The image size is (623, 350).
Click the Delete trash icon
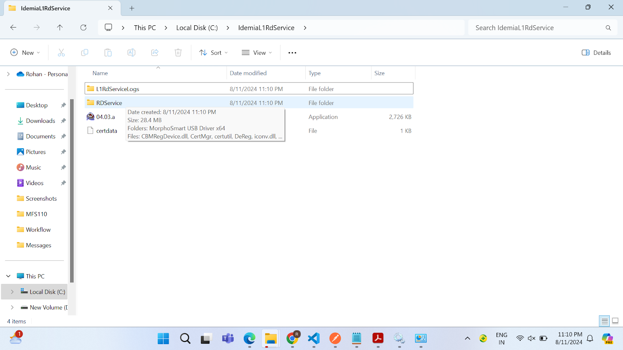(x=178, y=52)
